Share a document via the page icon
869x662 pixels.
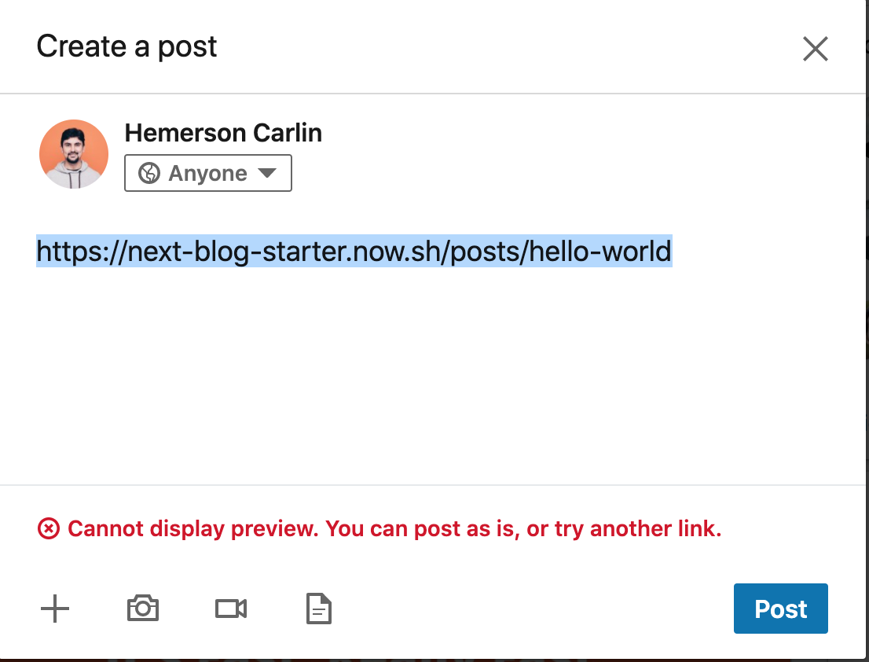click(x=319, y=609)
